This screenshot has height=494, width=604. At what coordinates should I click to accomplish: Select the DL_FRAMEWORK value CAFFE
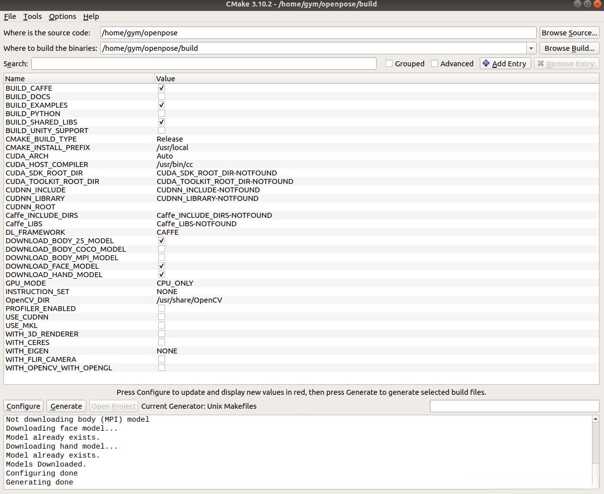(168, 232)
